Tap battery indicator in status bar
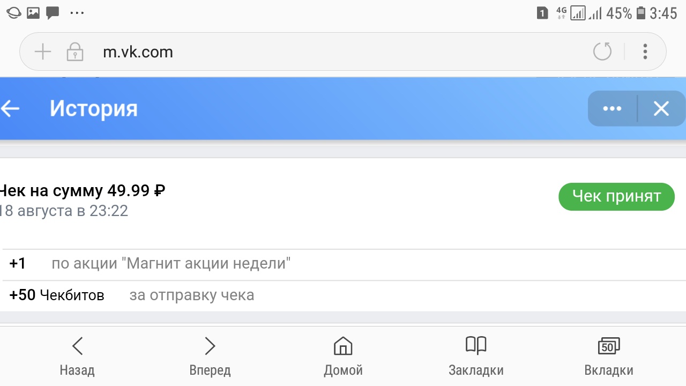The image size is (686, 386). [x=640, y=13]
